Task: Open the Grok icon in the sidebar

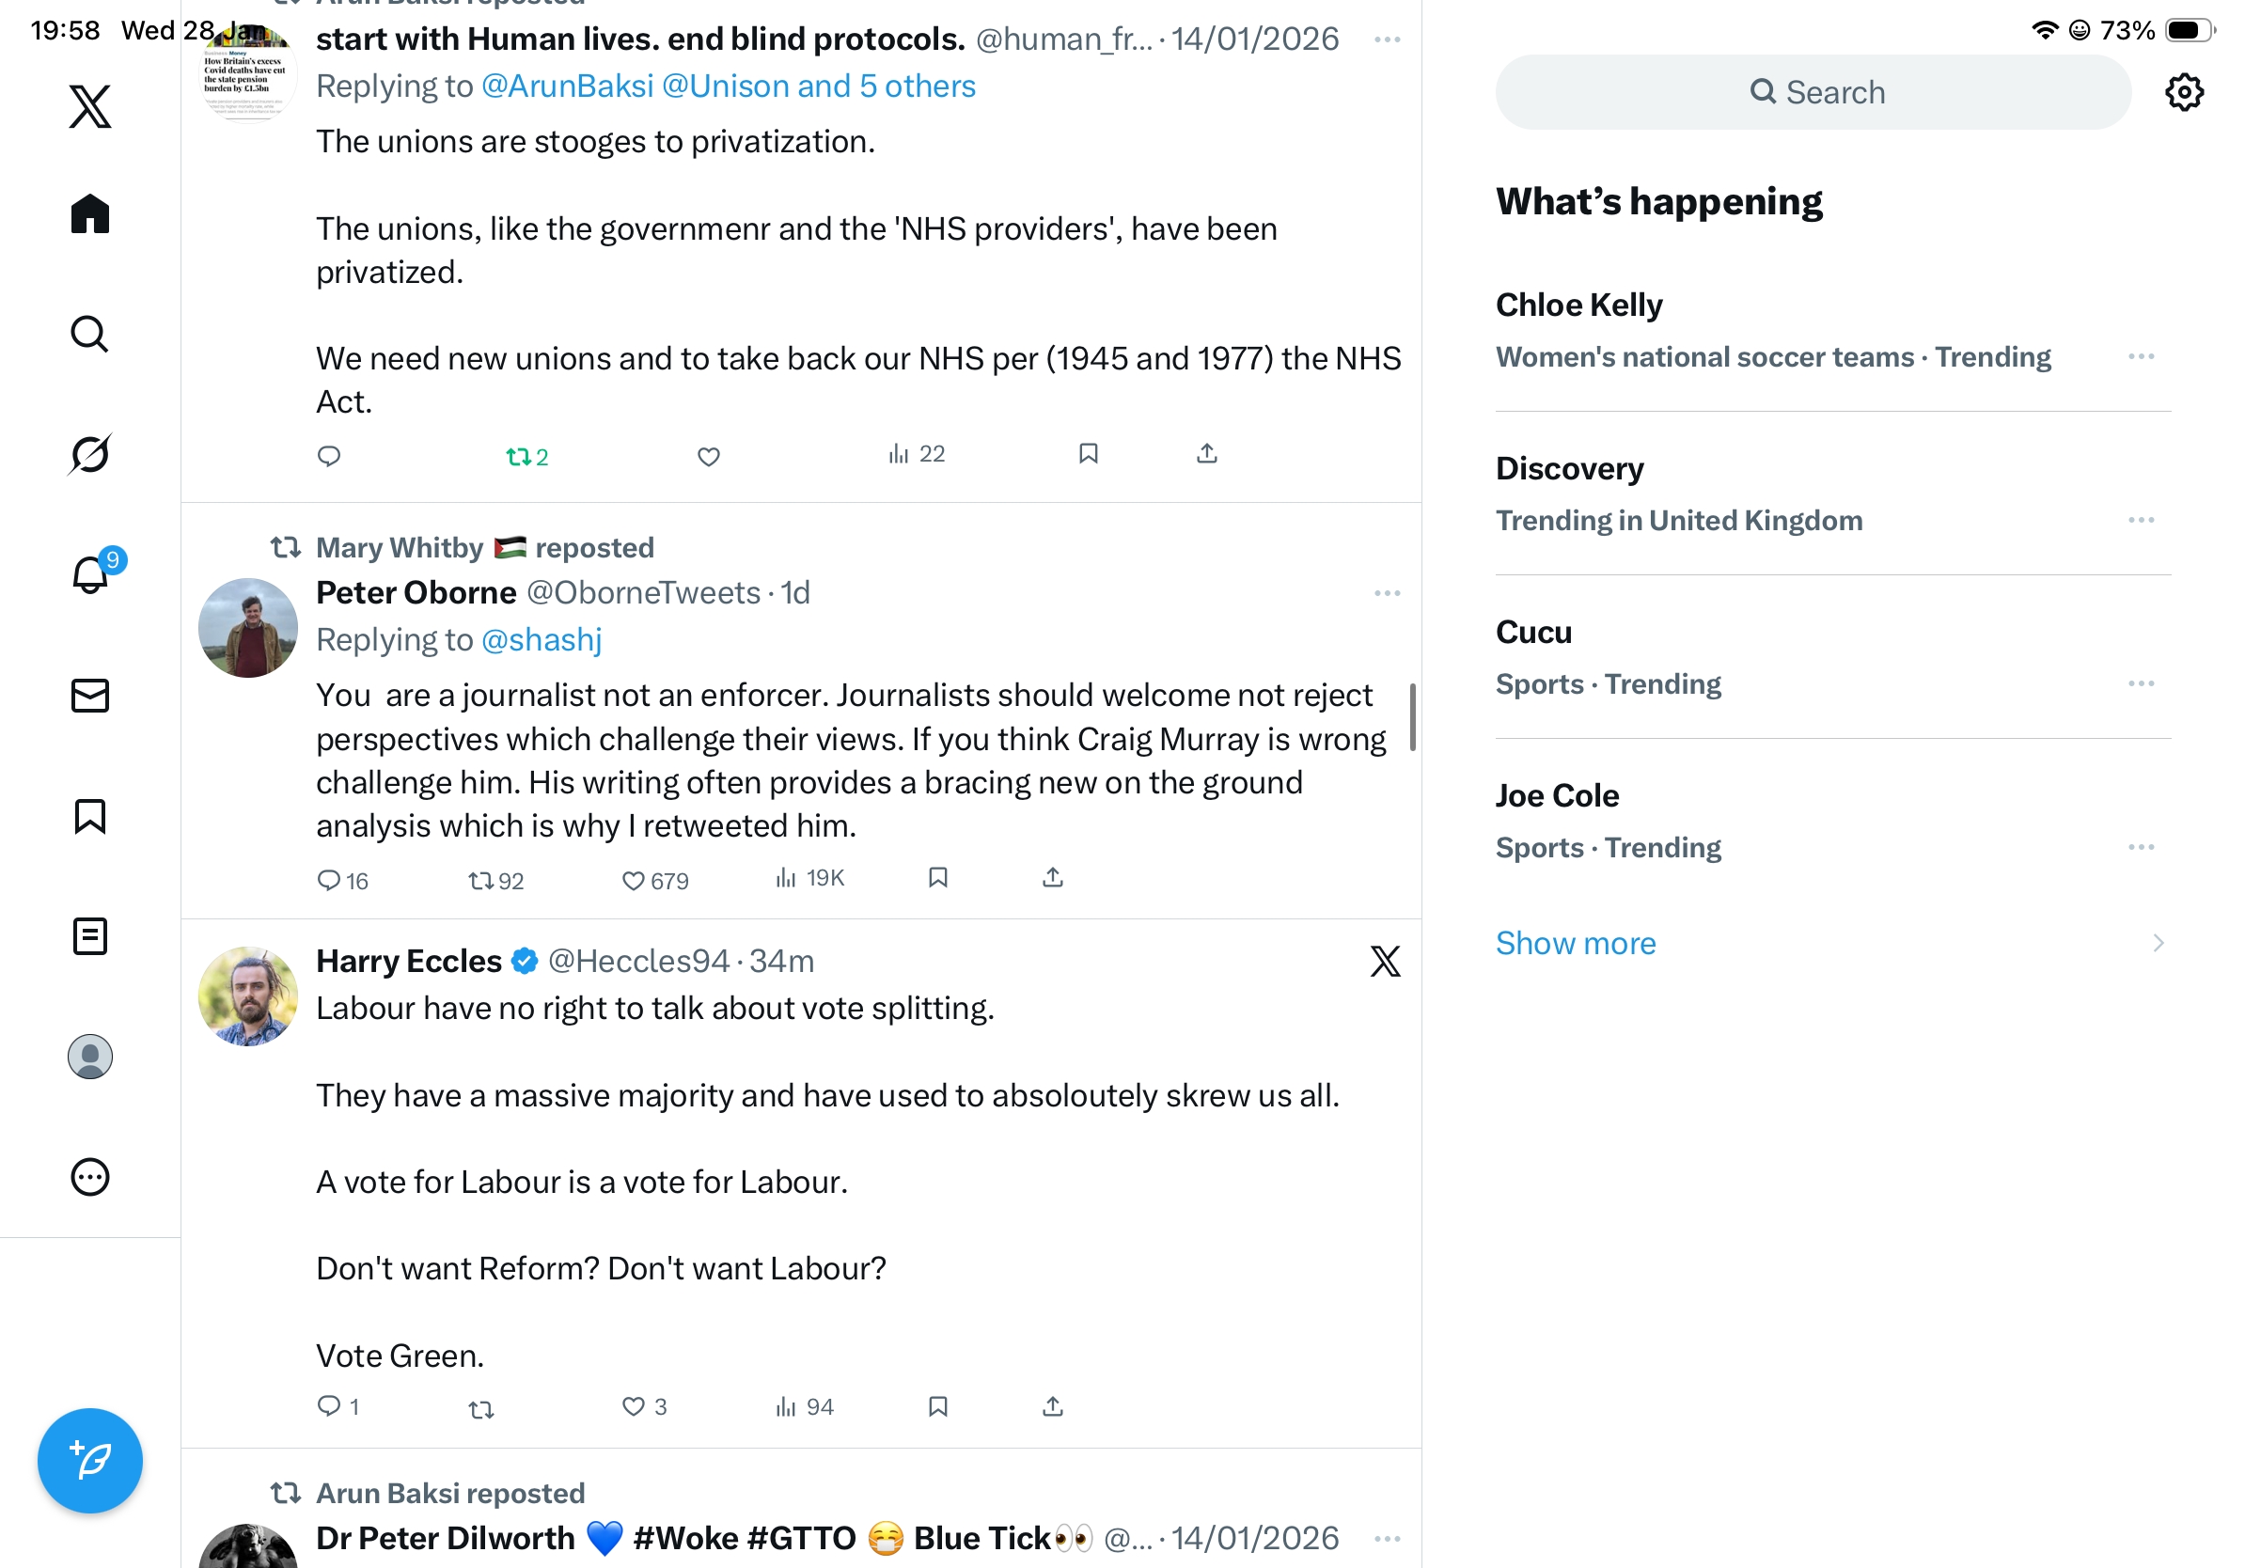Action: [90, 454]
